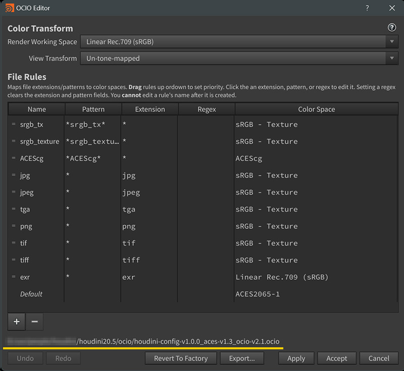Select the Default rule row
The height and width of the screenshot is (371, 404).
(x=31, y=294)
